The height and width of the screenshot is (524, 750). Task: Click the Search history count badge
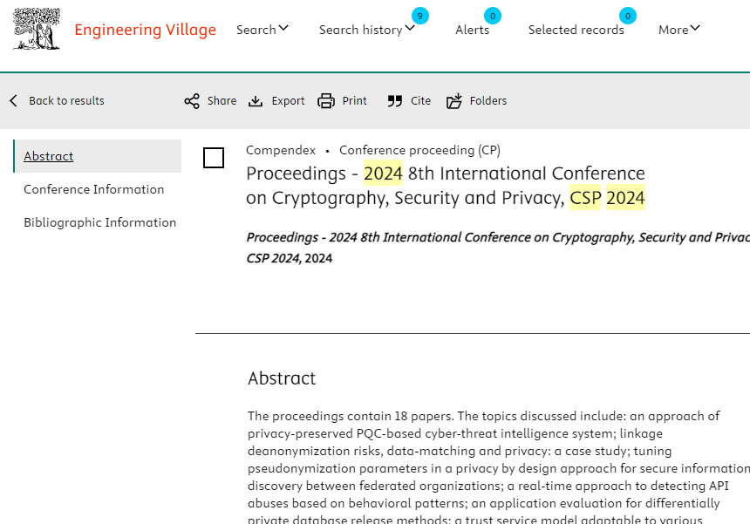click(x=420, y=16)
